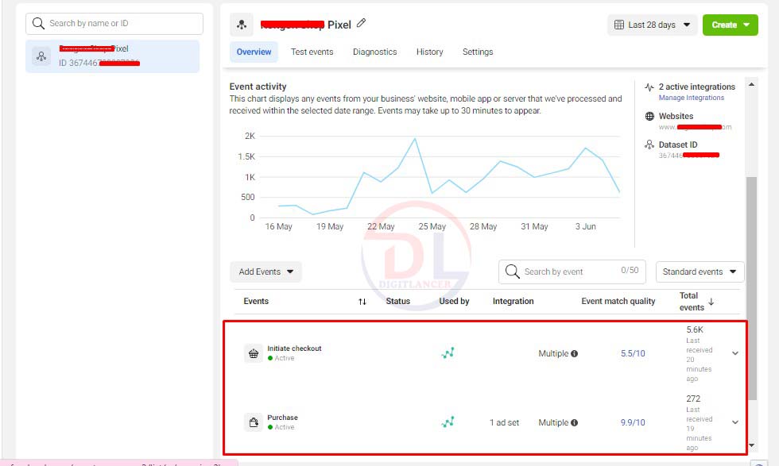Click the 9.9/10 event match quality score
Image resolution: width=779 pixels, height=466 pixels.
(633, 422)
